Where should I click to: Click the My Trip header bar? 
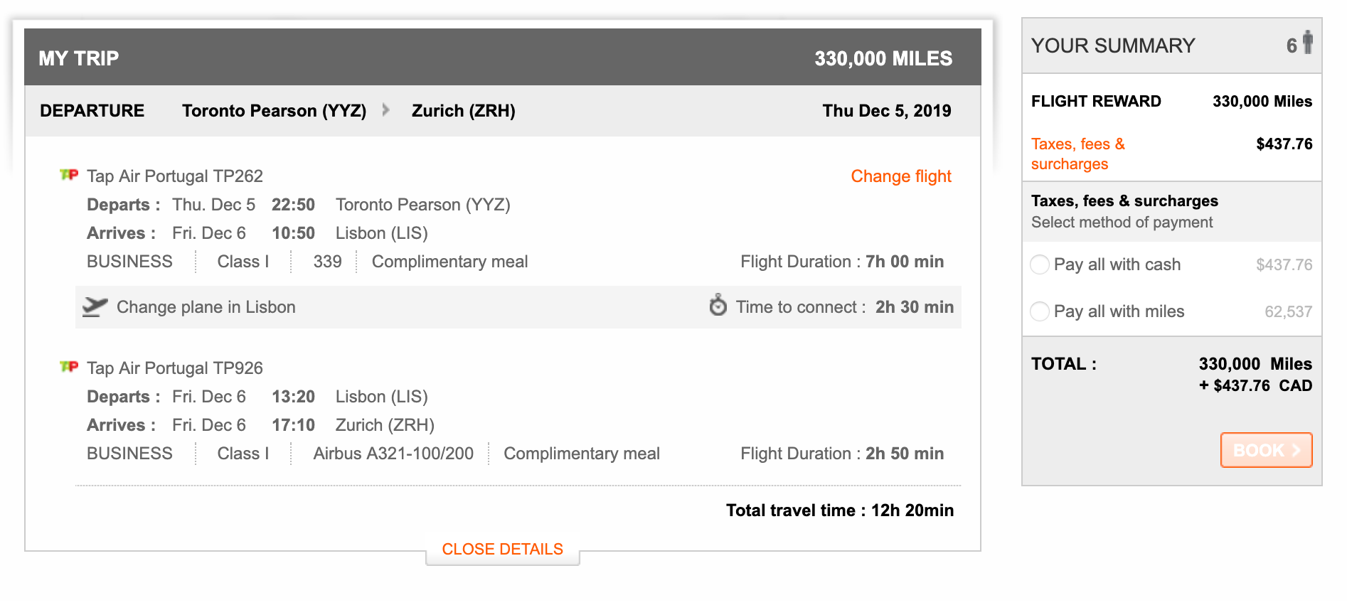502,58
